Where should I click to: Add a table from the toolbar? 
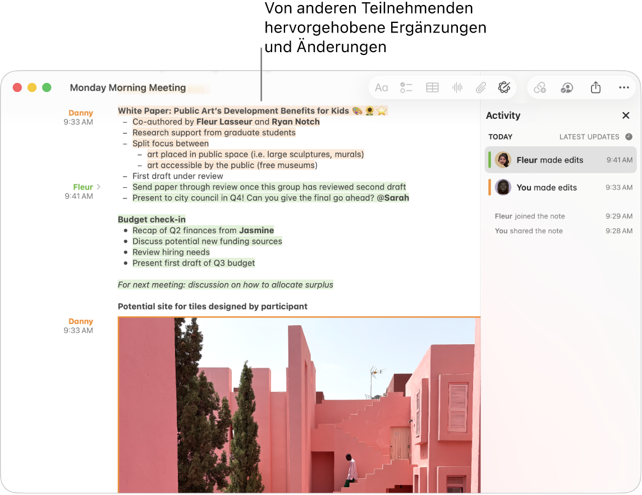point(432,87)
